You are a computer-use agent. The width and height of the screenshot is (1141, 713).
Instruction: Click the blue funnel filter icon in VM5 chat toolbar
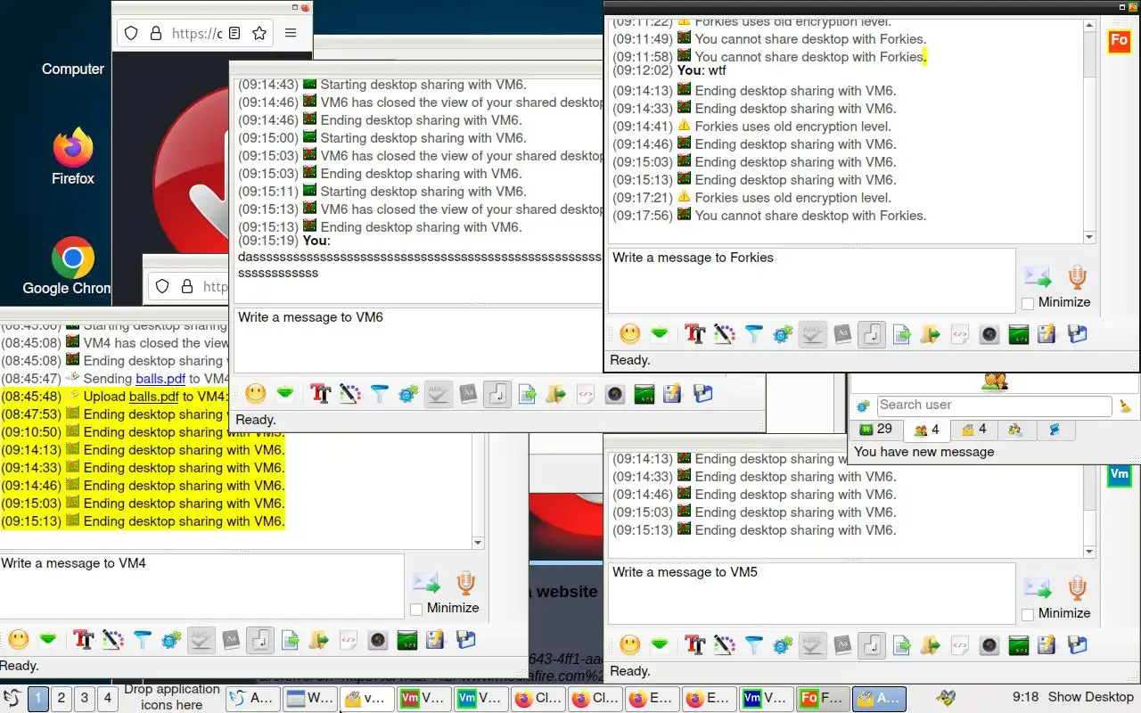[753, 645]
